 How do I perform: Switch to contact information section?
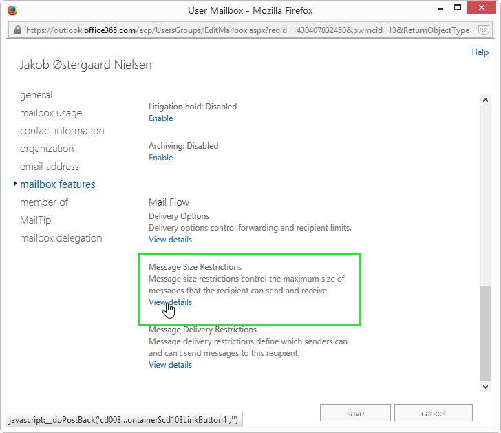coord(62,131)
